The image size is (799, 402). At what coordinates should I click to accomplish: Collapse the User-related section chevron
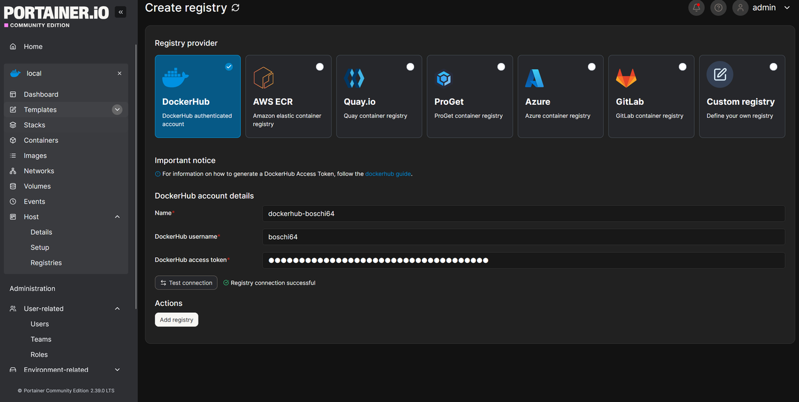(117, 309)
